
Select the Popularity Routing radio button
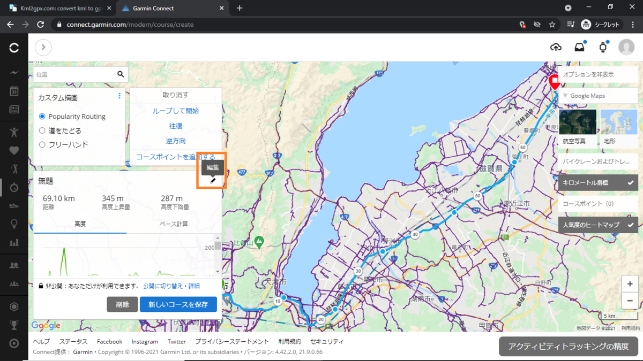click(42, 117)
